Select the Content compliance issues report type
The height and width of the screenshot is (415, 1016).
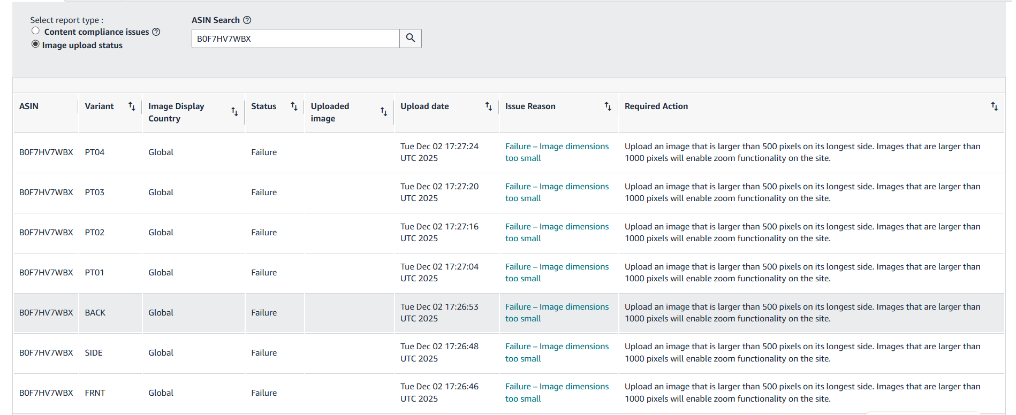point(35,31)
